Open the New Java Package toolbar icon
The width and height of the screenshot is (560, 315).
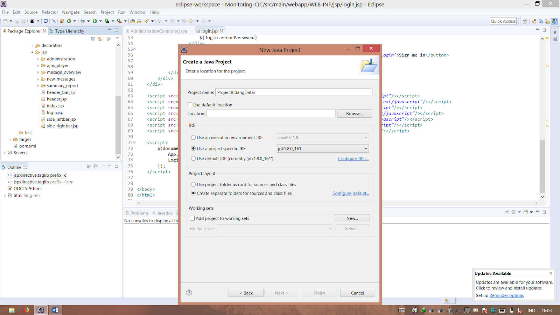coord(62,21)
